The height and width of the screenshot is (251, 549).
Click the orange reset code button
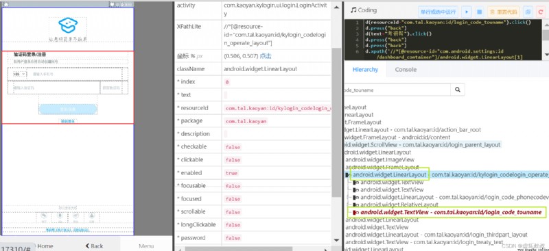point(504,12)
